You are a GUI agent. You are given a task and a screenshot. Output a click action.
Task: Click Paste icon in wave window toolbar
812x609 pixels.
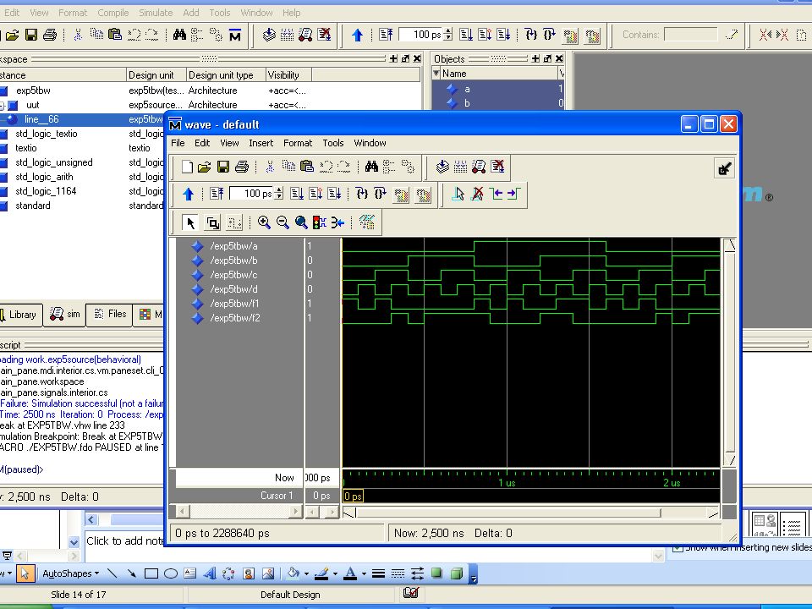(307, 167)
